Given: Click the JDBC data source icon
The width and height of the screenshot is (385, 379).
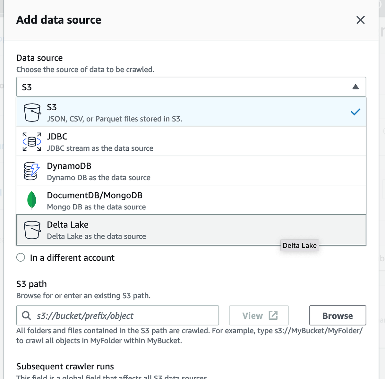Looking at the screenshot, I should 31,141.
